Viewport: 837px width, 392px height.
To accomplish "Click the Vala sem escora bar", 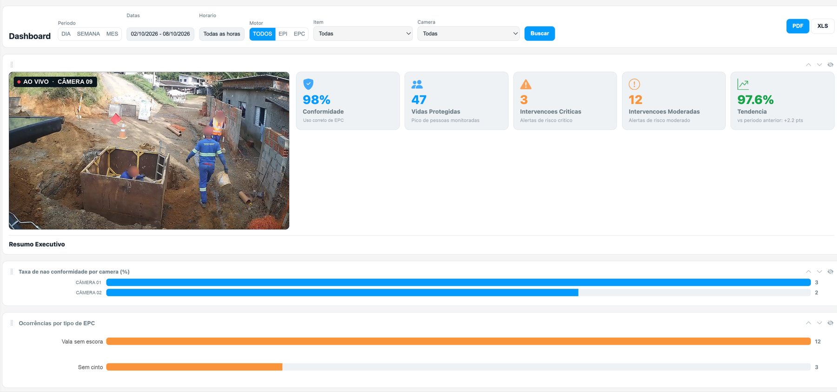I will click(x=458, y=341).
